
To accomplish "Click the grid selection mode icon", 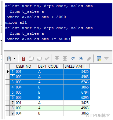I will 9,58.
